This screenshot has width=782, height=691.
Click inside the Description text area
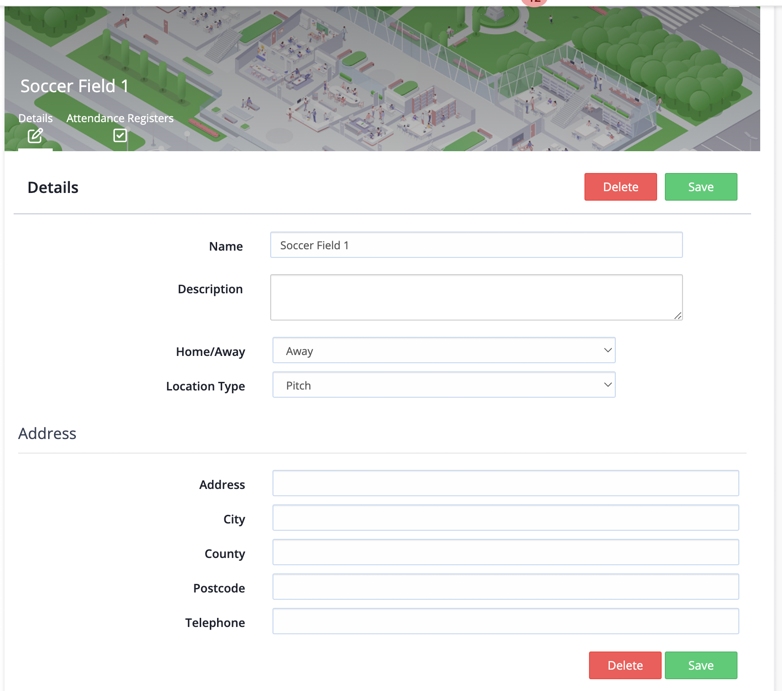click(476, 297)
